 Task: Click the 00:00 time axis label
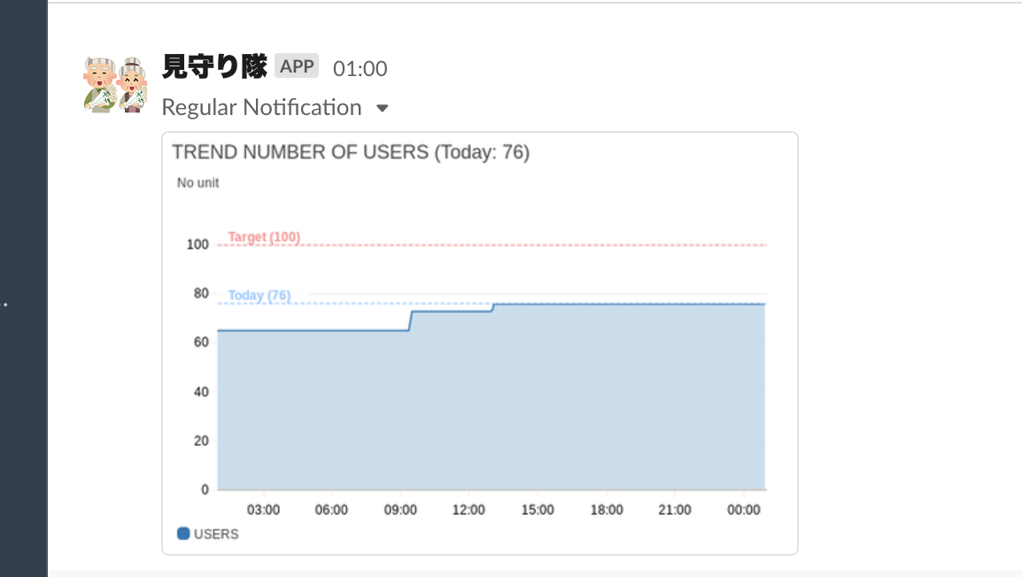point(743,510)
